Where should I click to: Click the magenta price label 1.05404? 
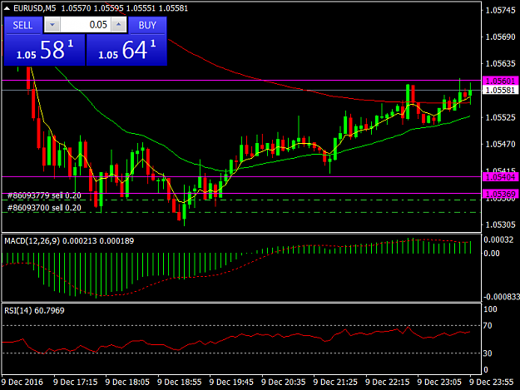500,177
